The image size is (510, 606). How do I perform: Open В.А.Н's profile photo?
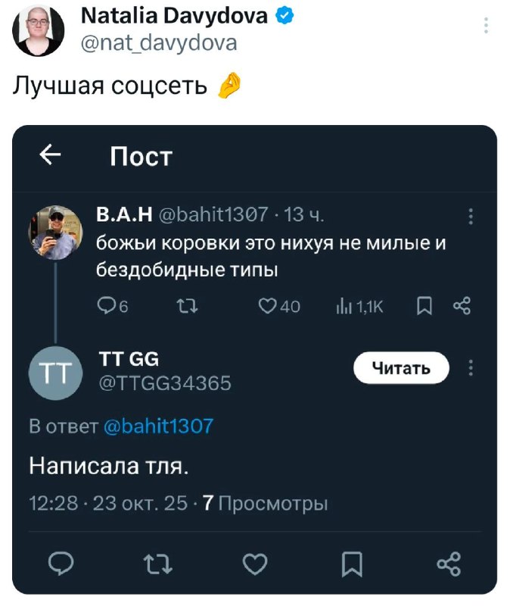coord(56,232)
